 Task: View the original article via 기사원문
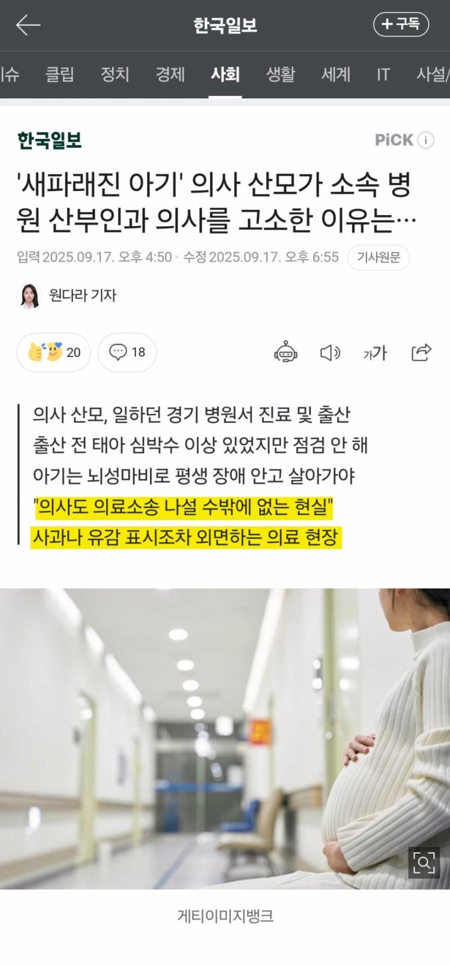379,257
